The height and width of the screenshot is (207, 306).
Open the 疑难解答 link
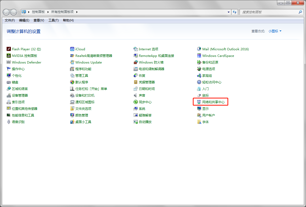tap(145, 115)
